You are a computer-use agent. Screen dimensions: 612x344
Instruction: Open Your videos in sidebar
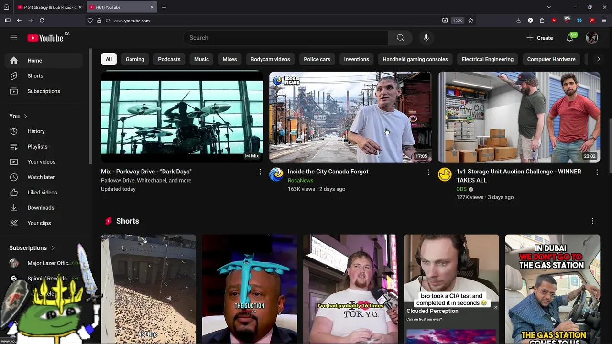click(x=44, y=162)
